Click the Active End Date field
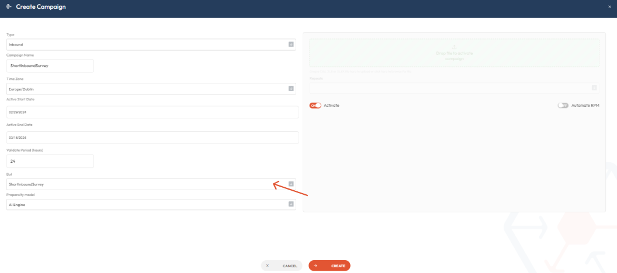The height and width of the screenshot is (273, 617). (x=152, y=138)
